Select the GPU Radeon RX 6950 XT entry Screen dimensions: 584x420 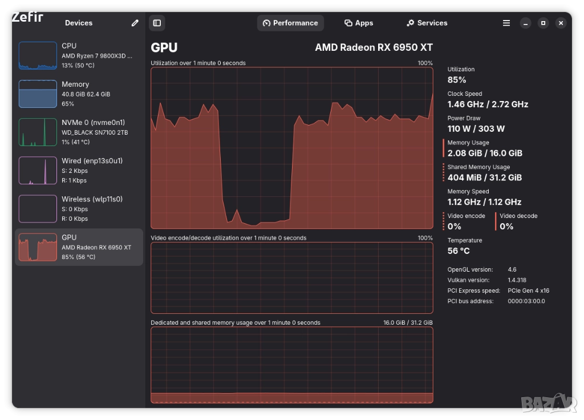pyautogui.click(x=79, y=247)
